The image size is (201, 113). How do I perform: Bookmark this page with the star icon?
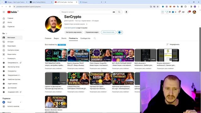158,7
